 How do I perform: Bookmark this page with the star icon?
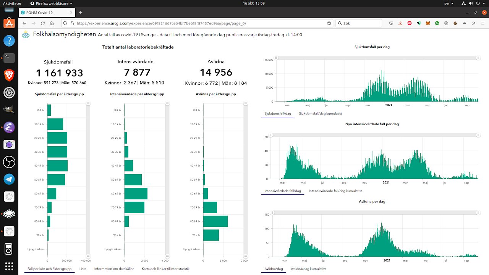[329, 23]
